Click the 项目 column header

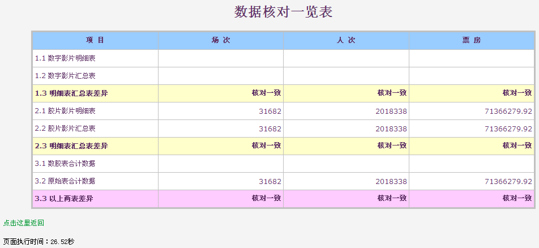tap(95, 40)
